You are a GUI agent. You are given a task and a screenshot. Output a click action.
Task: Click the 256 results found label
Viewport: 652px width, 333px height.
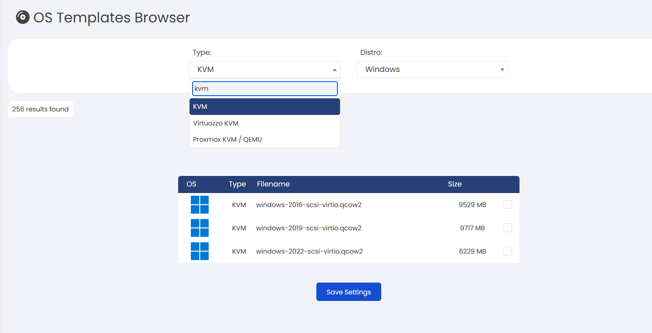click(40, 109)
